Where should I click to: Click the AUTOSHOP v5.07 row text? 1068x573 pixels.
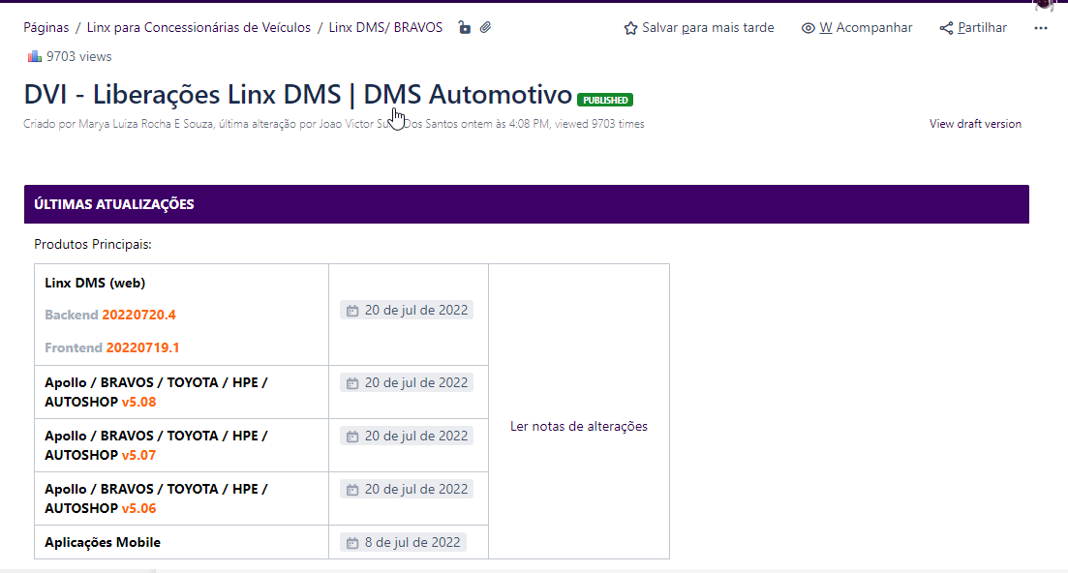[156, 445]
